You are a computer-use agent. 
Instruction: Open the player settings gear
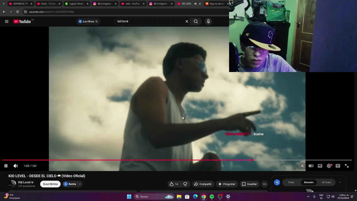click(329, 166)
